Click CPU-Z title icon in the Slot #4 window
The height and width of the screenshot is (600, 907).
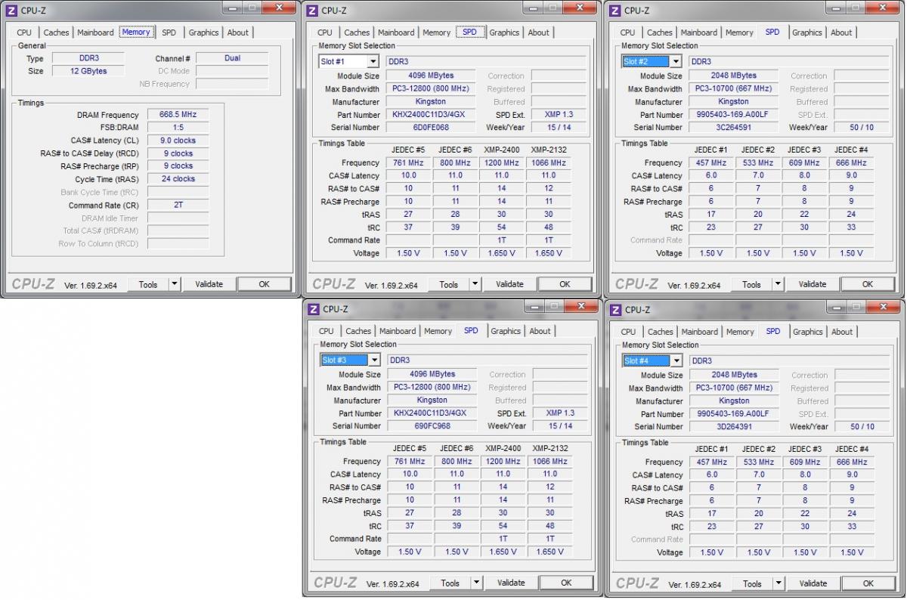pyautogui.click(x=615, y=310)
